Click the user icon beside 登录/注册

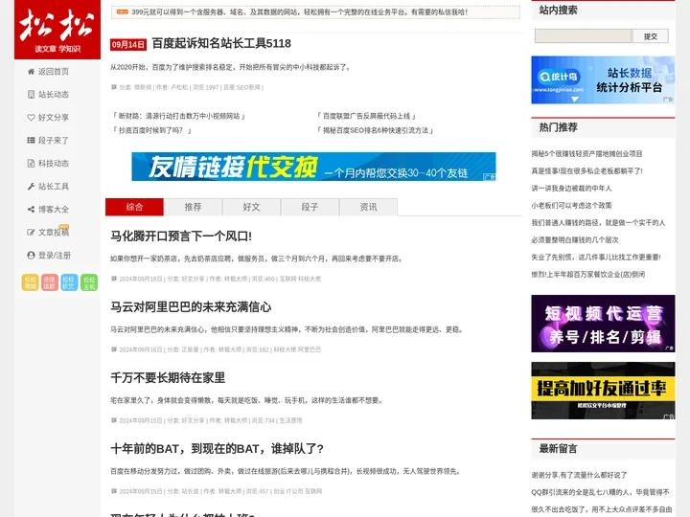pyautogui.click(x=31, y=256)
